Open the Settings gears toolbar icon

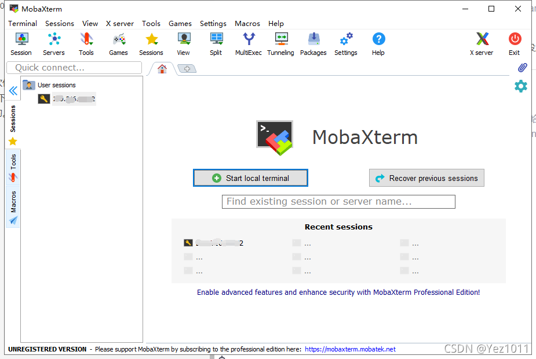click(x=345, y=44)
